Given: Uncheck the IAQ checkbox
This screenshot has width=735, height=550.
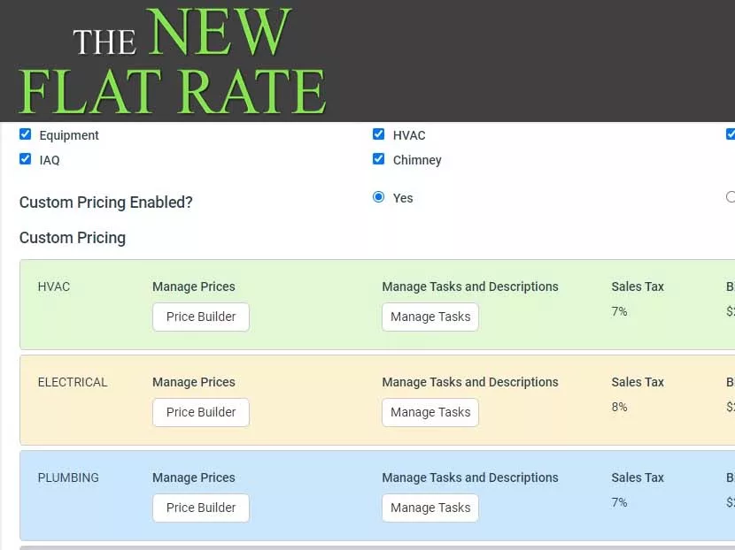Looking at the screenshot, I should coord(25,159).
